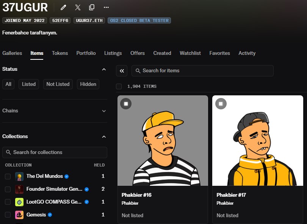Viewport: 307px width, 224px height.
Task: Tick the select-all checkbox beside 1,904 ITEMS
Action: point(119,86)
